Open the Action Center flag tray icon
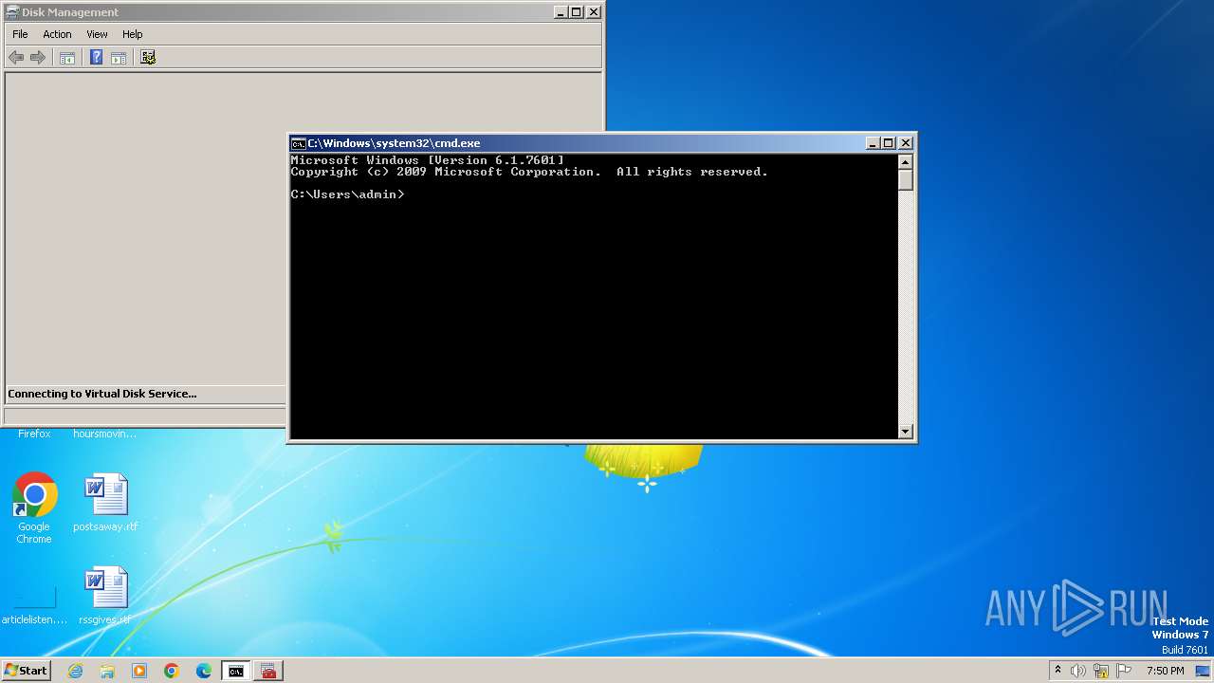Viewport: 1214px width, 683px height. pyautogui.click(x=1123, y=671)
